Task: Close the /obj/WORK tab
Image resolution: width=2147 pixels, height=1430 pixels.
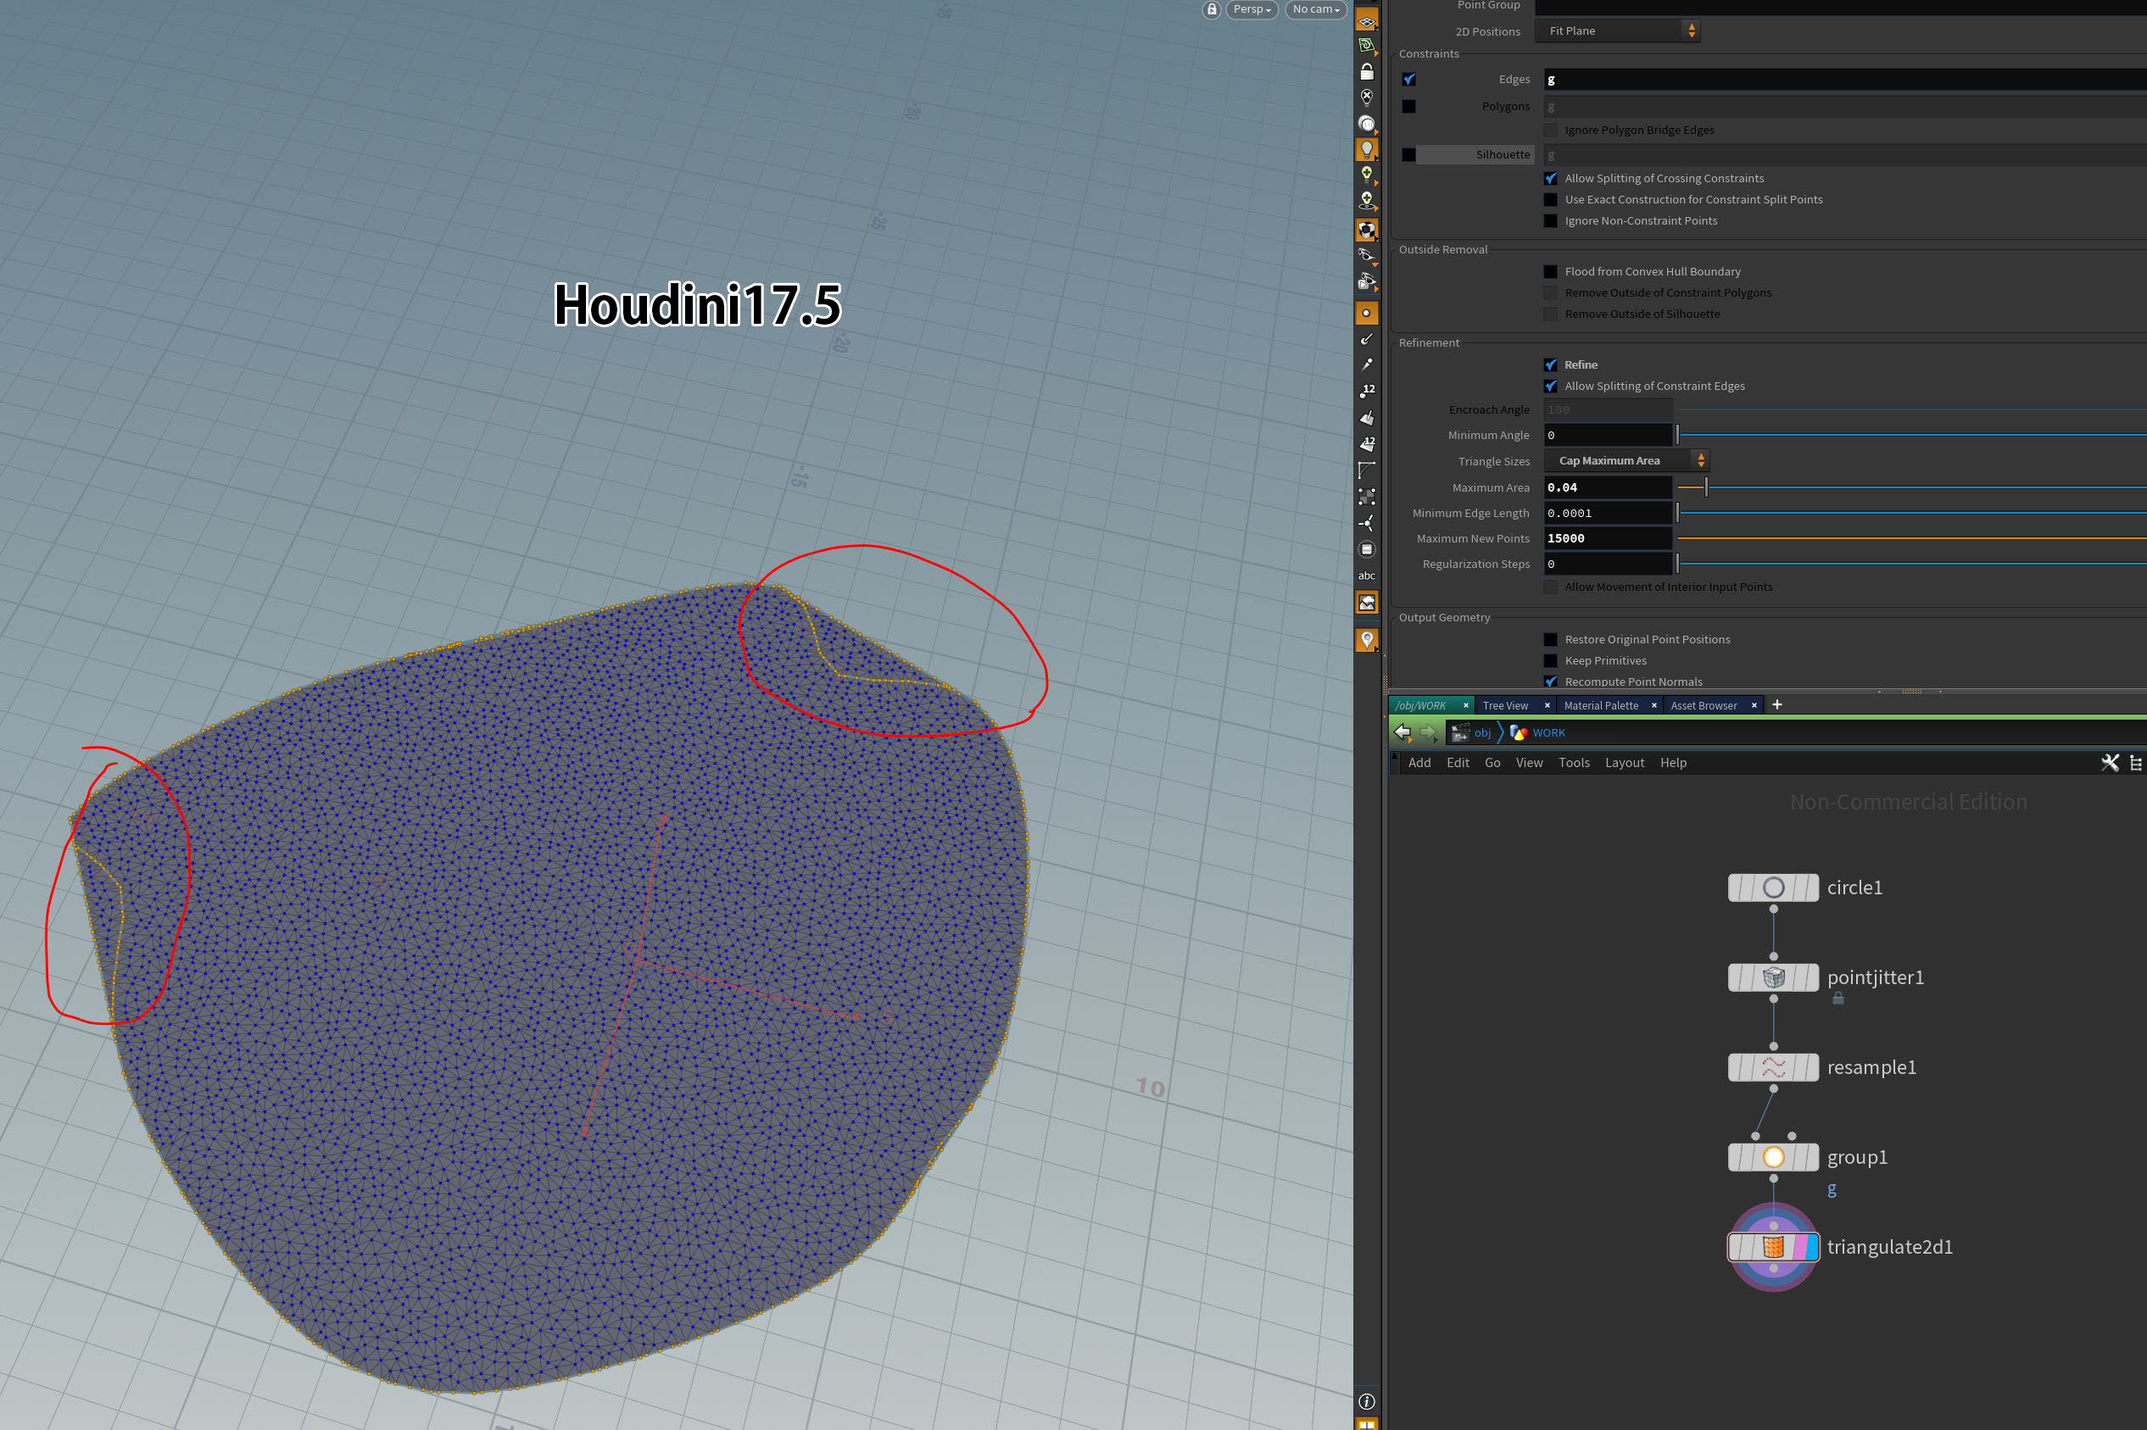Action: tap(1466, 706)
